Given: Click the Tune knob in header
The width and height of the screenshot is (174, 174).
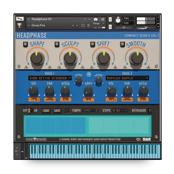Looking at the screenshot, I should tap(118, 21).
